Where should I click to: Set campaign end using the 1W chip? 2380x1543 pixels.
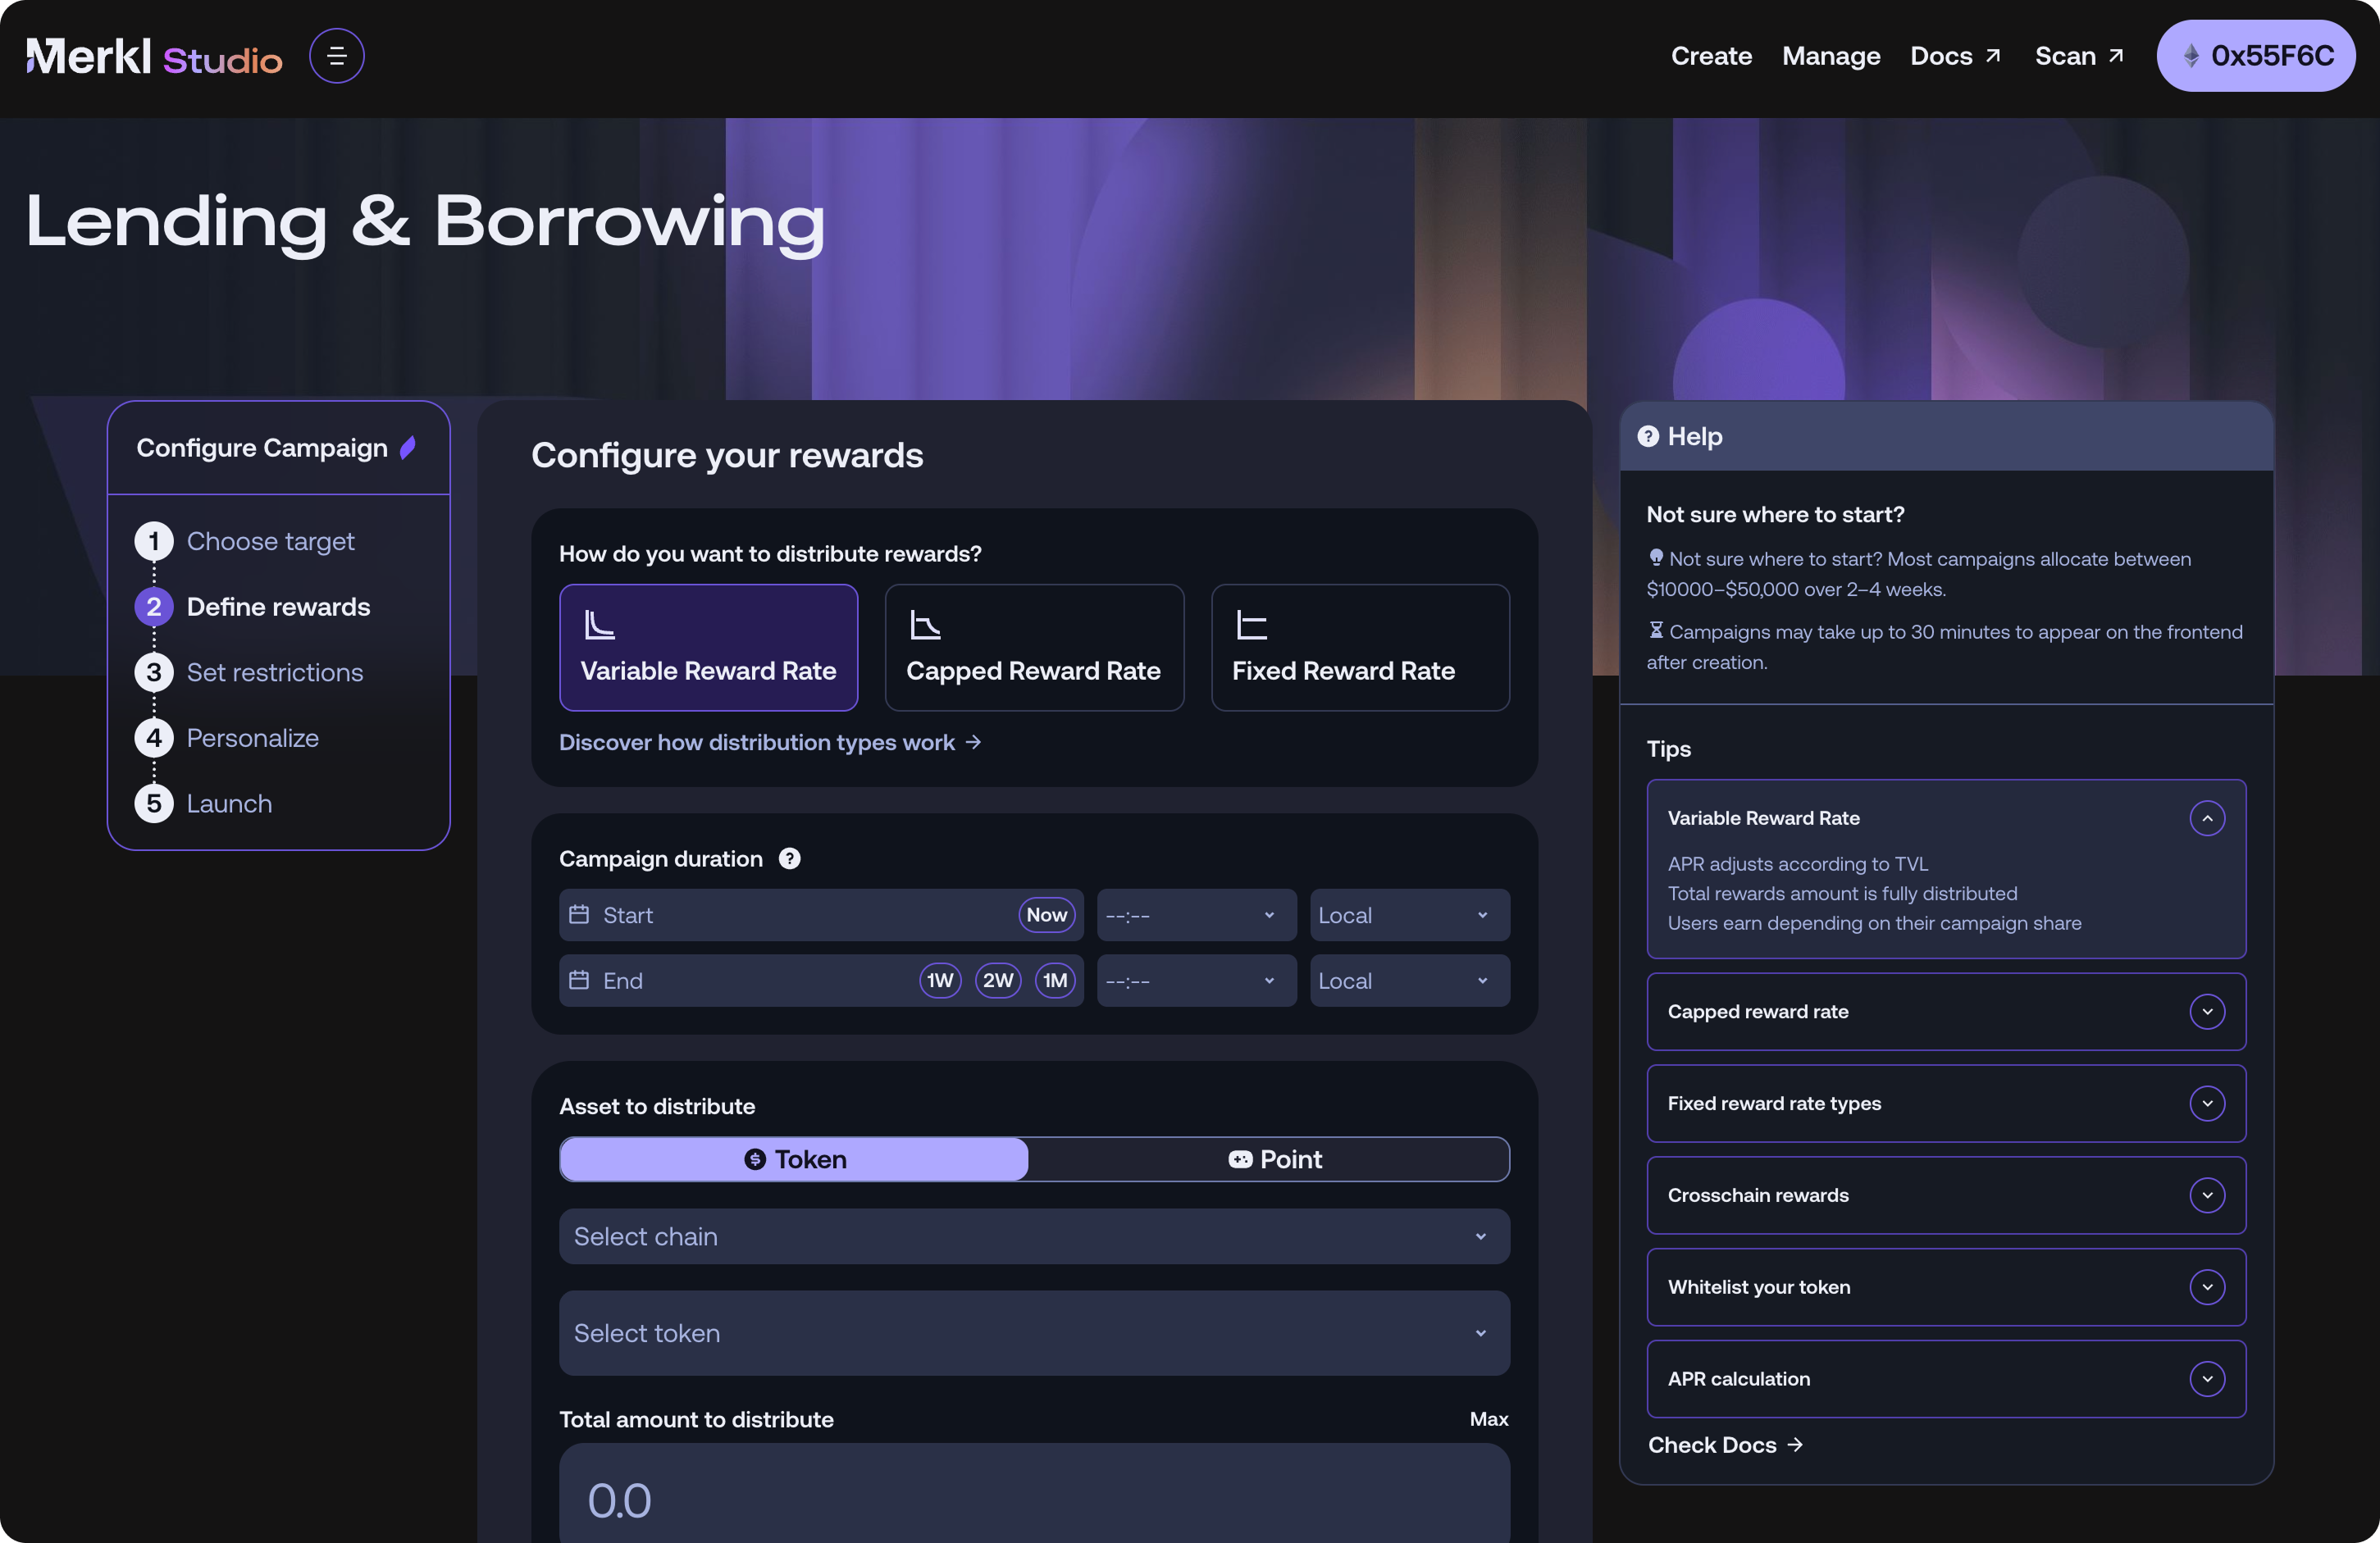tap(939, 980)
